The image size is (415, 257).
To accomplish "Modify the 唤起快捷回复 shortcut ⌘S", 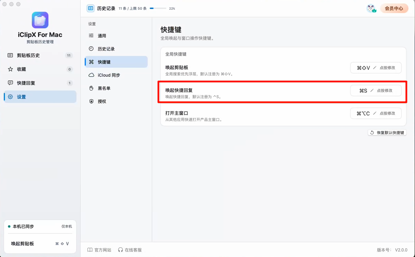I will click(x=376, y=91).
